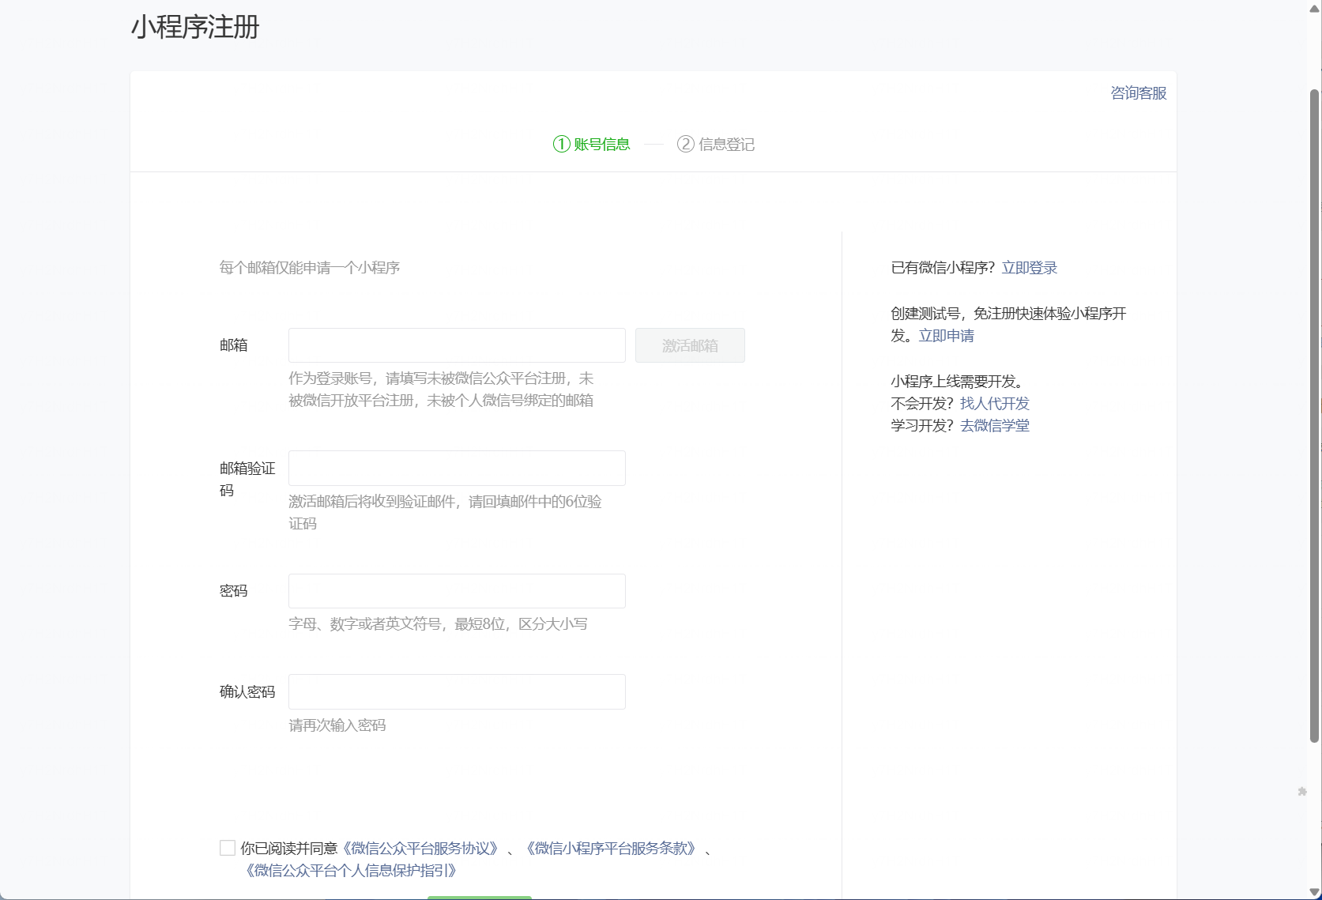This screenshot has height=900, width=1322.
Task: Click the 小程序注册 page title
Action: point(195,27)
